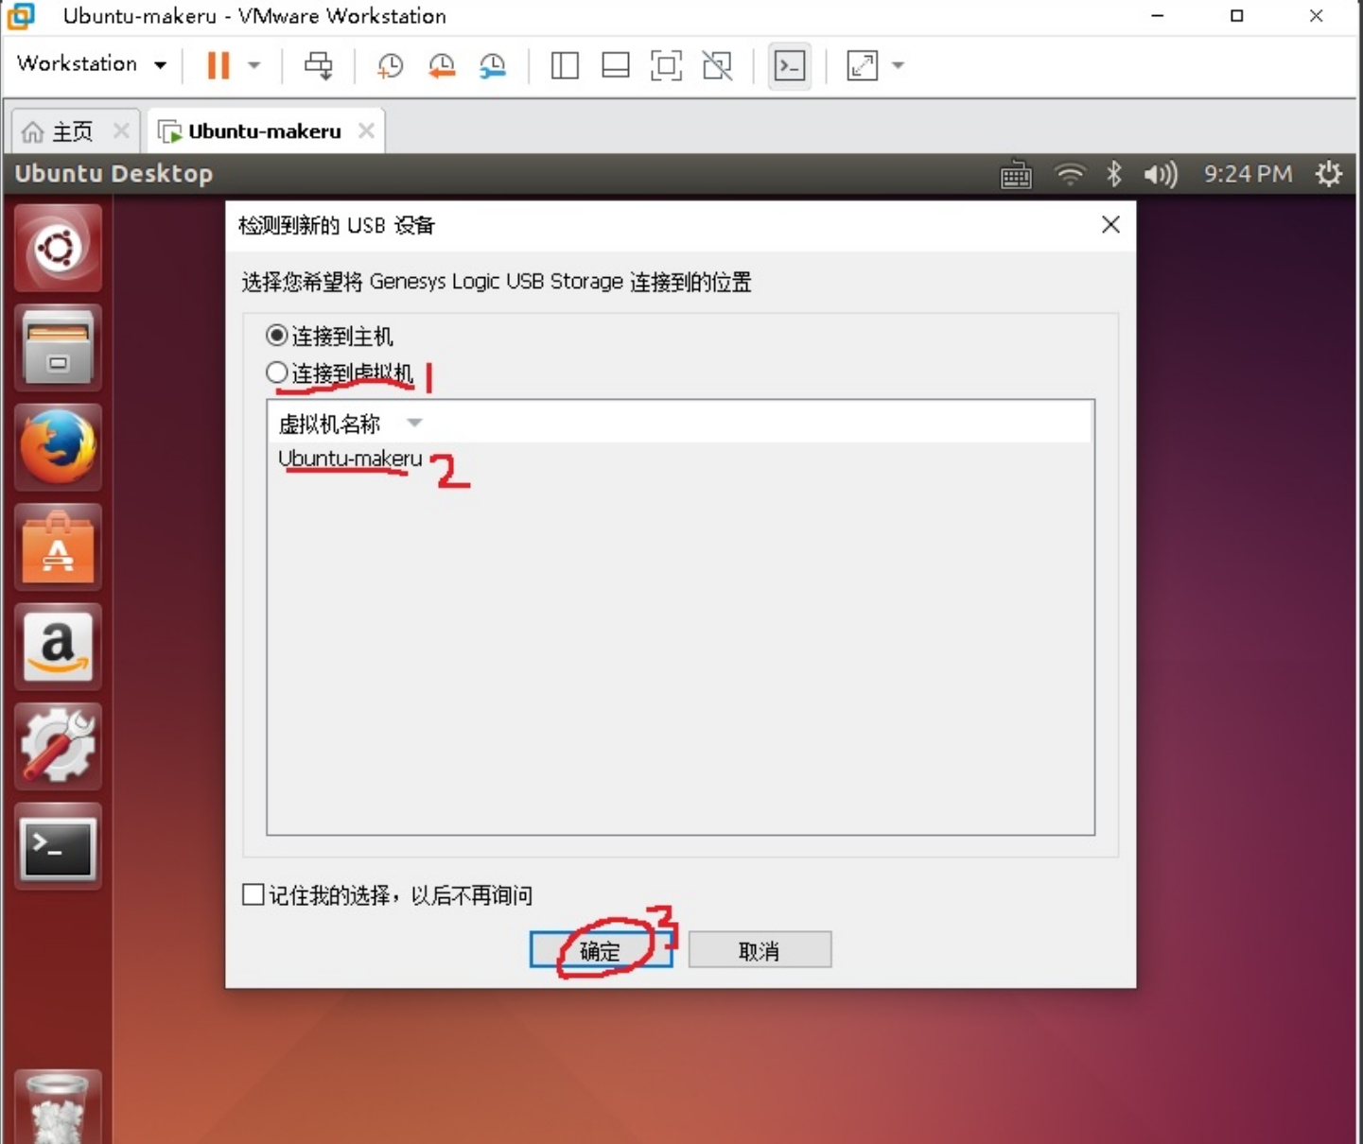Image resolution: width=1363 pixels, height=1144 pixels.
Task: Open the Workstation menu
Action: coord(92,63)
